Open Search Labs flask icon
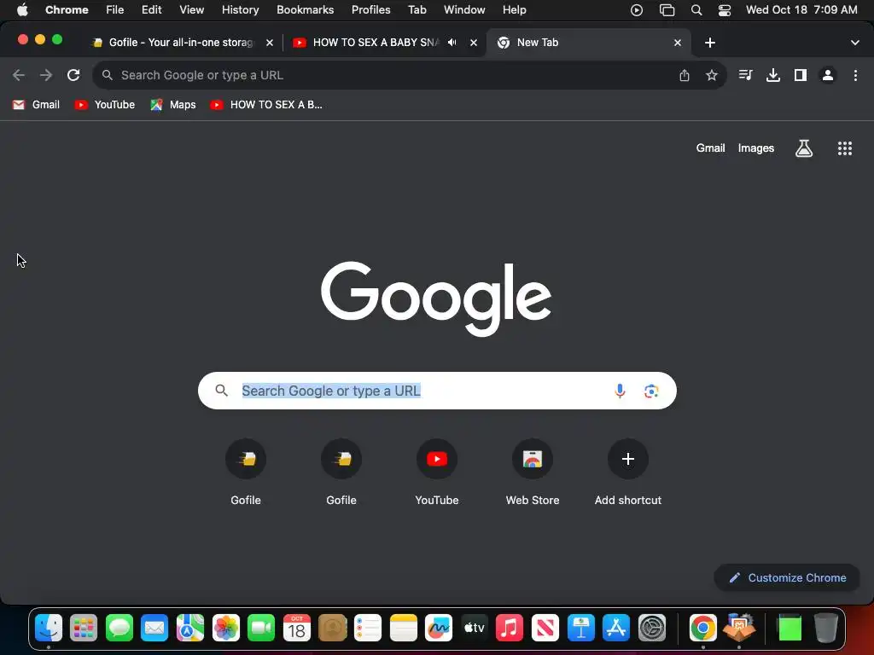 click(804, 148)
